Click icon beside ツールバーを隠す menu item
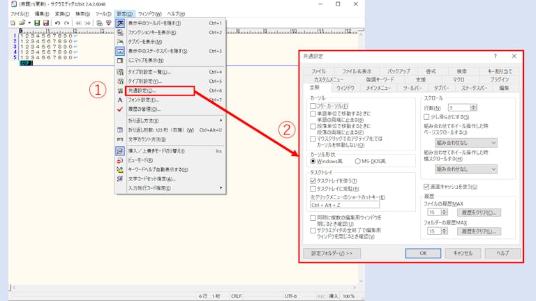 tap(120, 23)
